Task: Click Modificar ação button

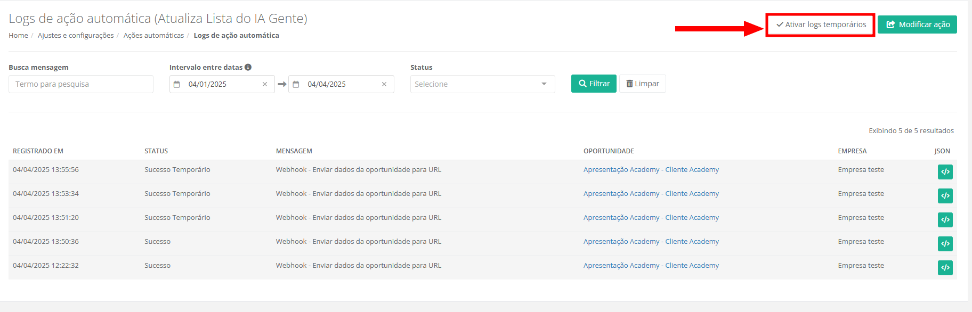Action: pos(917,24)
